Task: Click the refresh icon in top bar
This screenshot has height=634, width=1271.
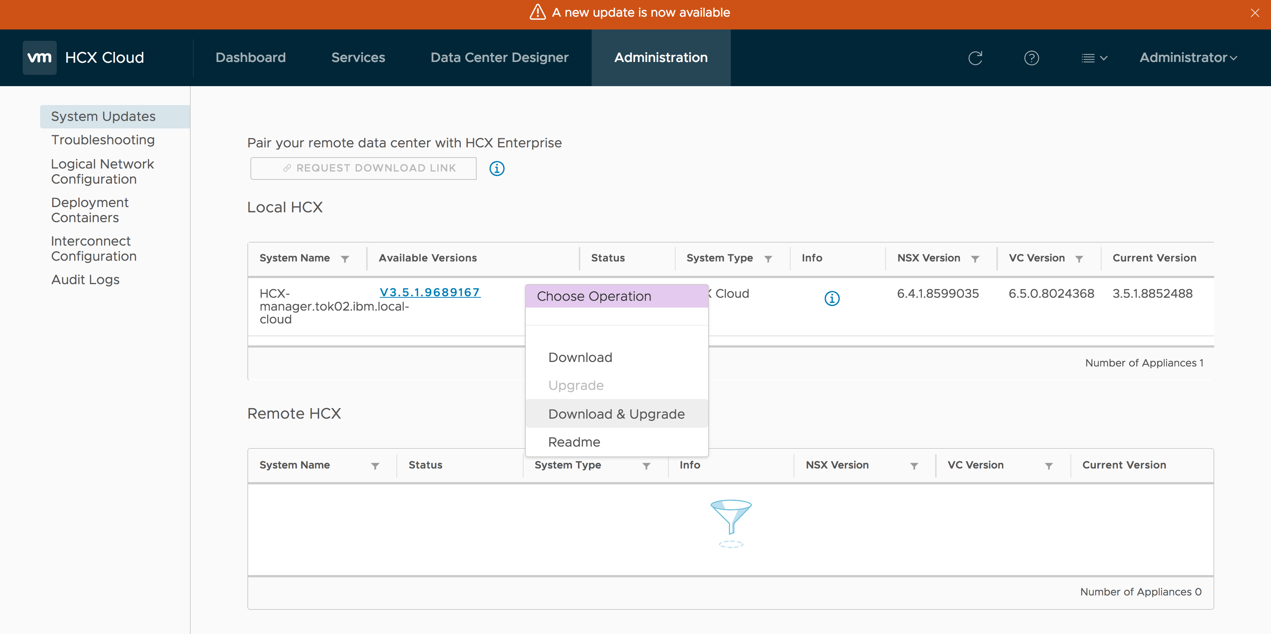Action: tap(975, 58)
